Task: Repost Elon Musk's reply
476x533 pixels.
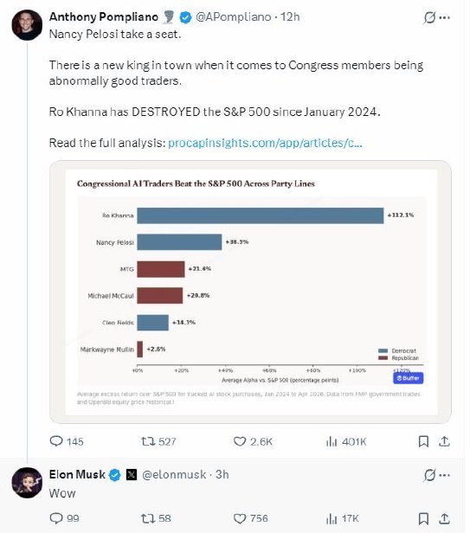Action: coord(156,518)
